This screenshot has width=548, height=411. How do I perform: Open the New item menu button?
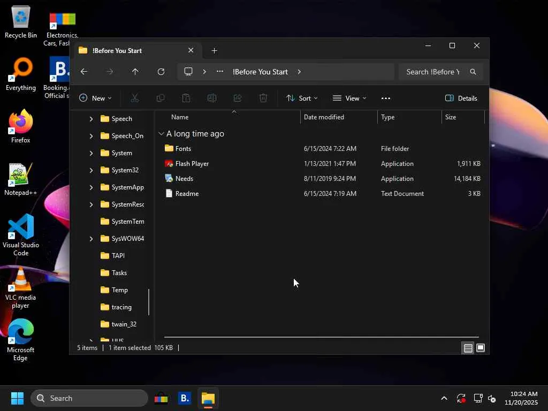95,98
